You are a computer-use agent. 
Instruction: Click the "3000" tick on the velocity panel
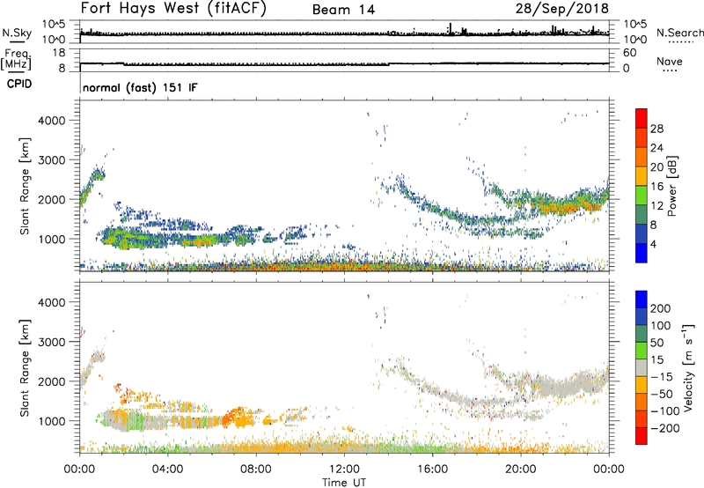click(51, 342)
